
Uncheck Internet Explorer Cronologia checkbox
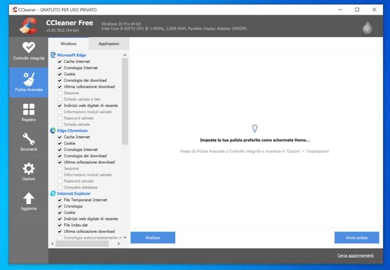[59, 206]
